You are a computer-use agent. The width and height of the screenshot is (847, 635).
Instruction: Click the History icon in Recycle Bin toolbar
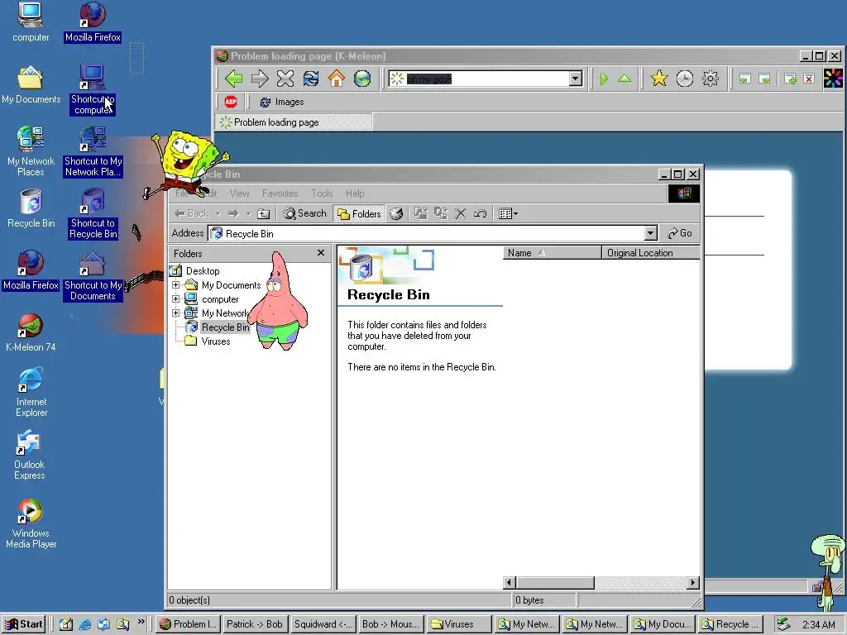point(396,214)
